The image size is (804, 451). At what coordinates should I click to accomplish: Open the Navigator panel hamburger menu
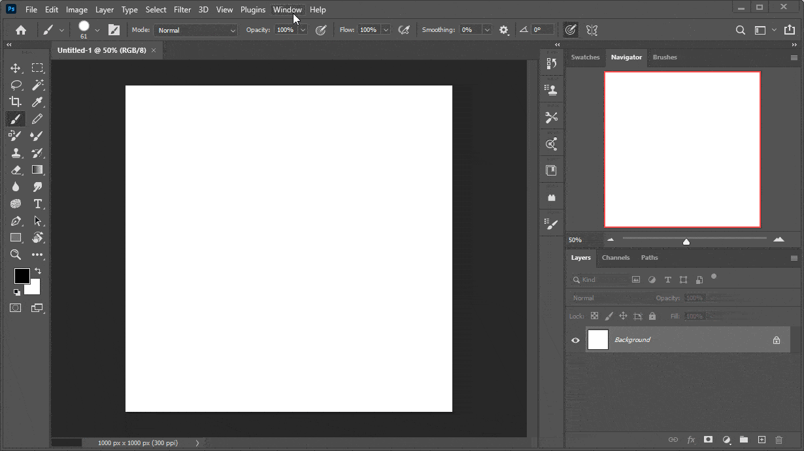[794, 57]
